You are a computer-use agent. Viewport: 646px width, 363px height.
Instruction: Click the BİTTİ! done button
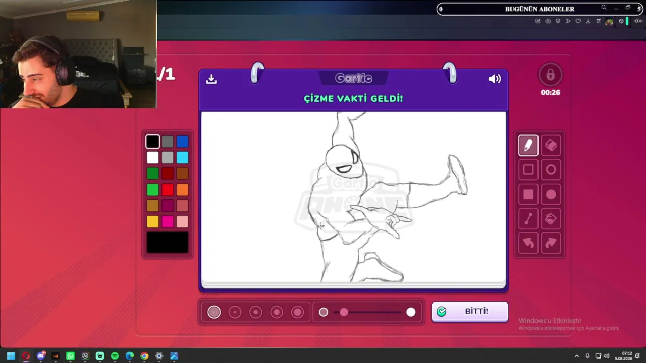469,312
